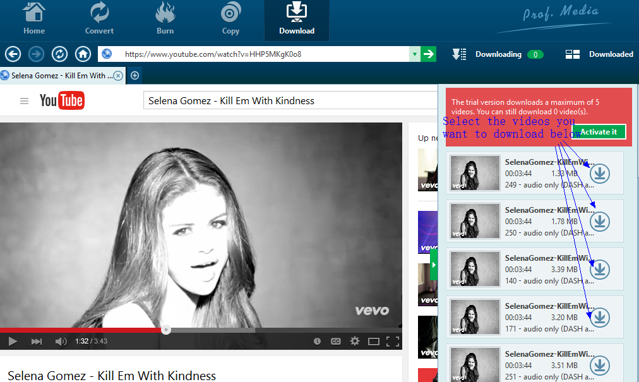Image resolution: width=639 pixels, height=382 pixels.
Task: Select the Download tab
Action: 297,20
